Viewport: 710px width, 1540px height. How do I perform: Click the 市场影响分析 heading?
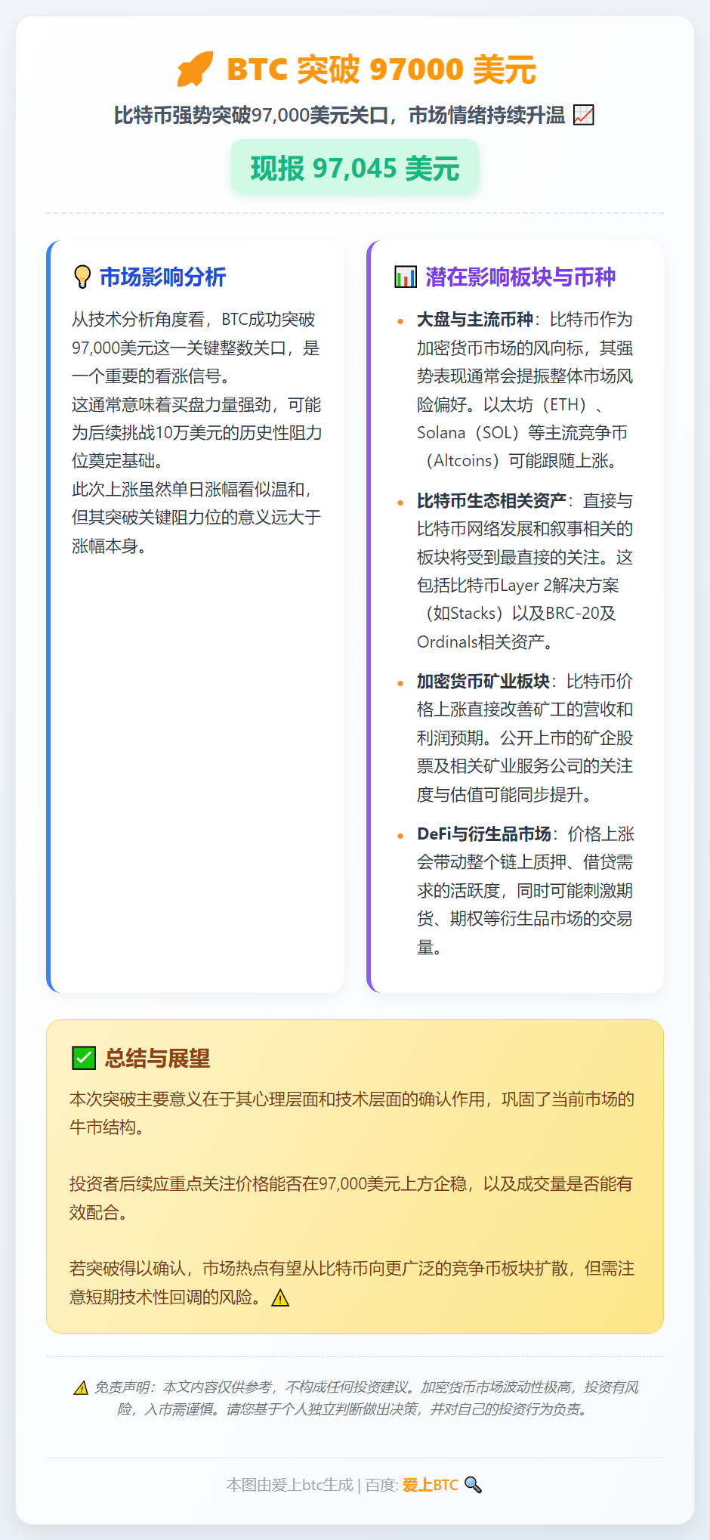point(162,277)
